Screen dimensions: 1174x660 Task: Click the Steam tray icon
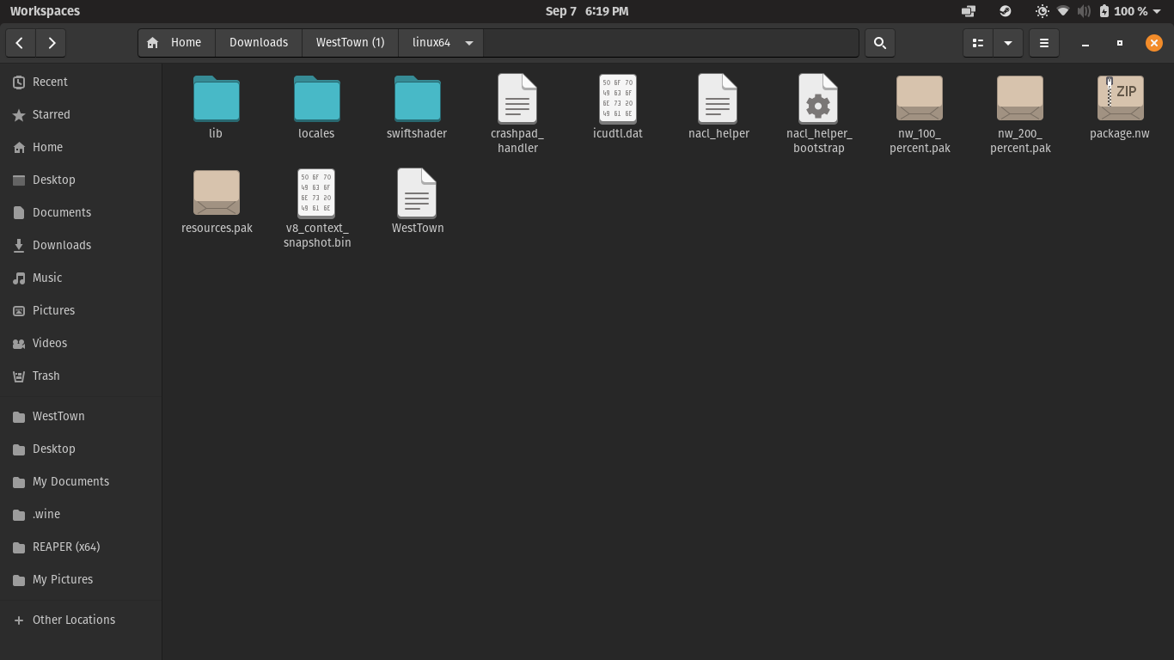[x=1005, y=11]
